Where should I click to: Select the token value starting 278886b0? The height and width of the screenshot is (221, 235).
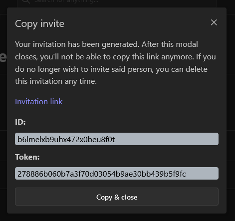pos(102,174)
